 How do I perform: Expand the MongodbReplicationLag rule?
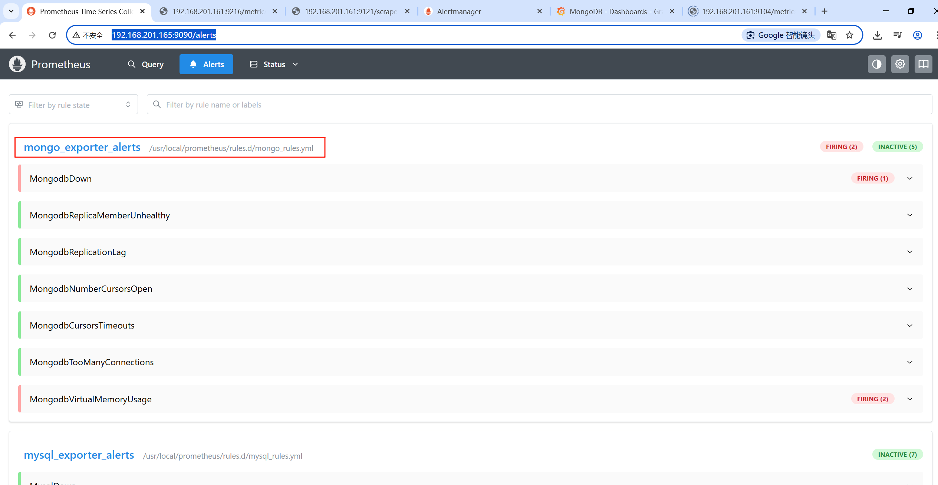coord(909,252)
